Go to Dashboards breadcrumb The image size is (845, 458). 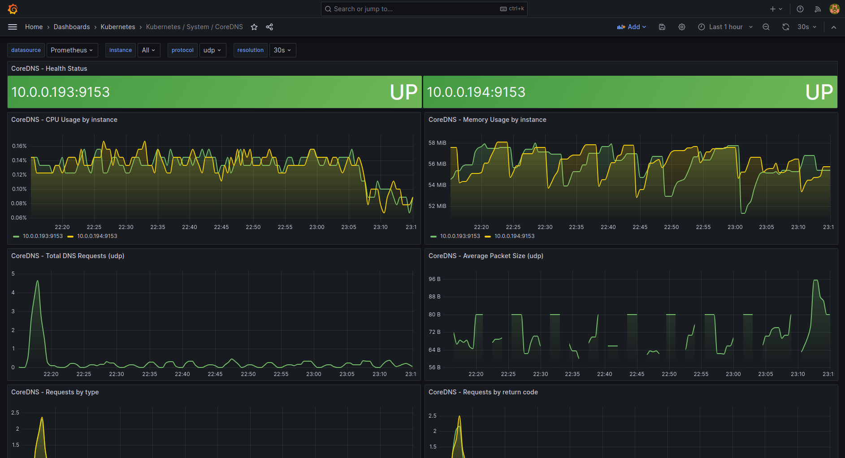tap(72, 27)
